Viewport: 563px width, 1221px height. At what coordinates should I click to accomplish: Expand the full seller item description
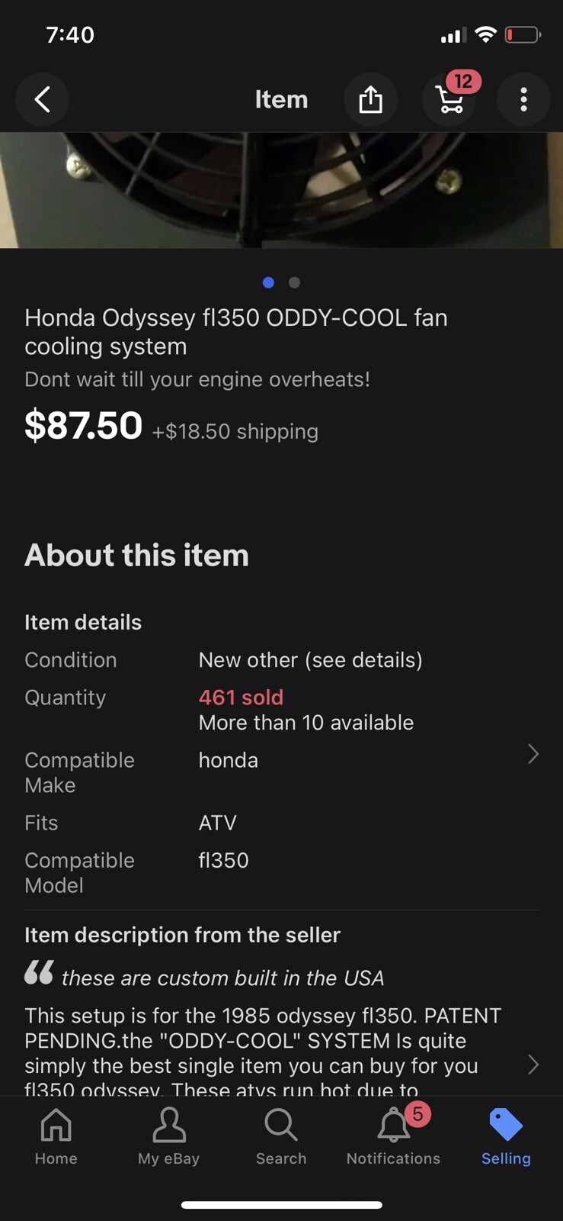pyautogui.click(x=533, y=1065)
